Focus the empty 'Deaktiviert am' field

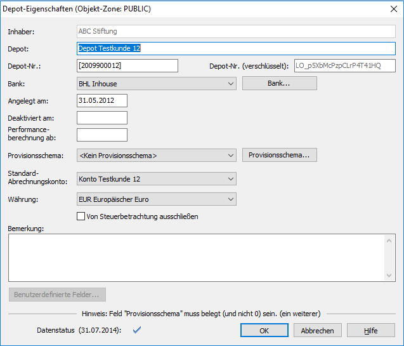point(101,117)
